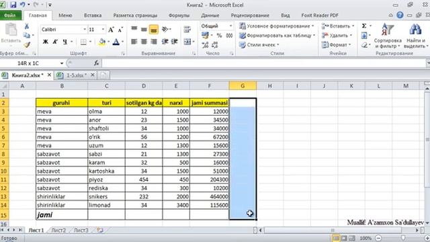Click the increase indent icon

pyautogui.click(x=175, y=42)
